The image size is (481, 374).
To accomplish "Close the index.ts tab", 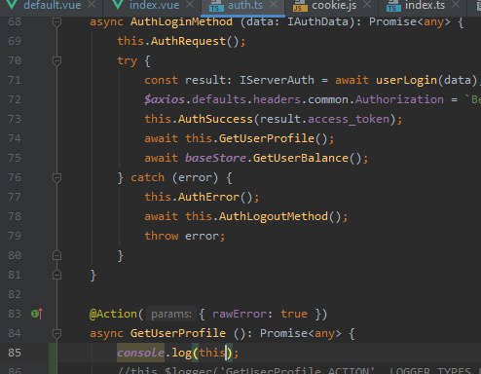I will pos(456,4).
